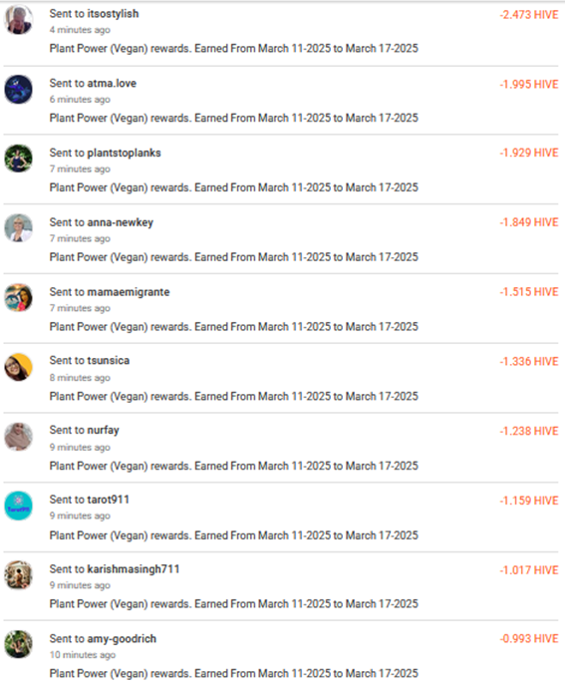Open plantstoplanks username link

point(124,153)
